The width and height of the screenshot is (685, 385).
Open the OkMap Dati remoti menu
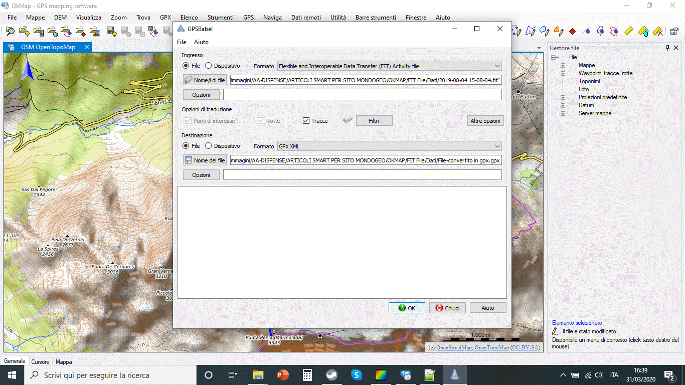click(x=306, y=17)
